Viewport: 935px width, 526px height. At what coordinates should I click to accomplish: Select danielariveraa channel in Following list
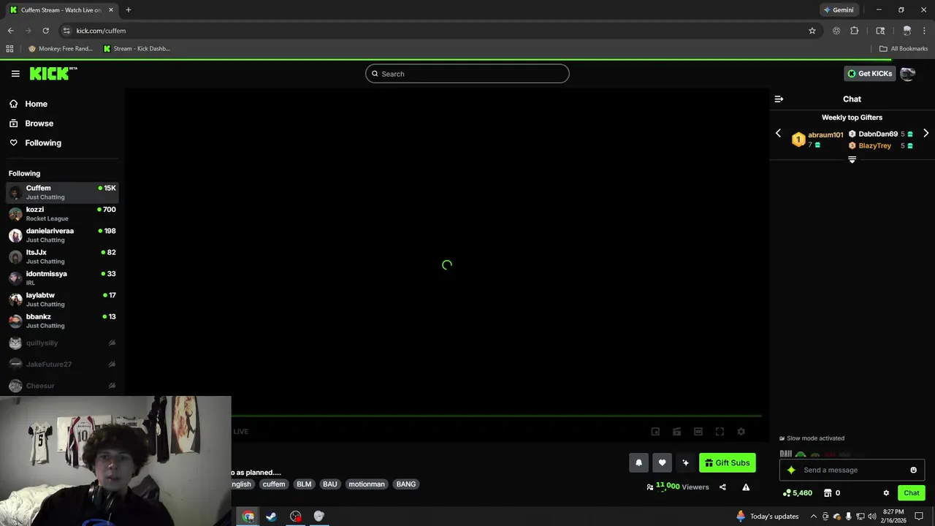pos(62,235)
